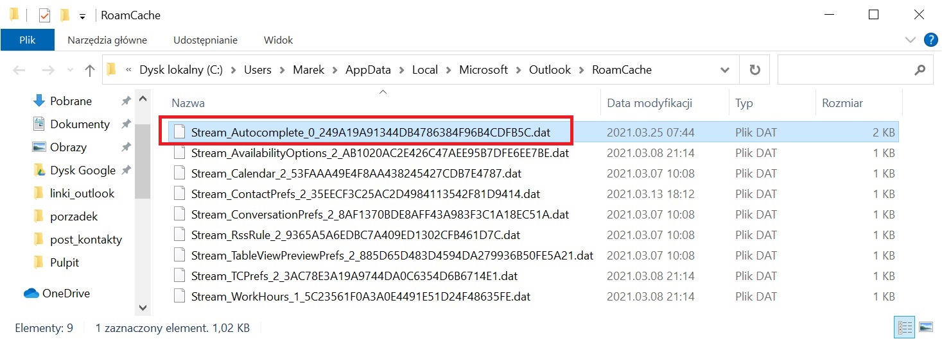Screen dimensions: 942x339
Task: Click the Up one level arrow
Action: tap(90, 70)
